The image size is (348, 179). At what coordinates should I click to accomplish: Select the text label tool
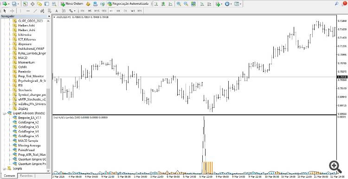(x=64, y=11)
